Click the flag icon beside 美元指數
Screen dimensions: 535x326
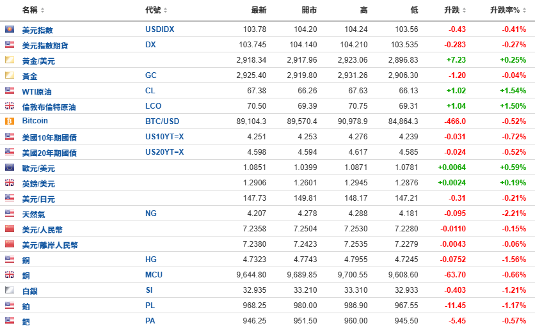(x=10, y=29)
